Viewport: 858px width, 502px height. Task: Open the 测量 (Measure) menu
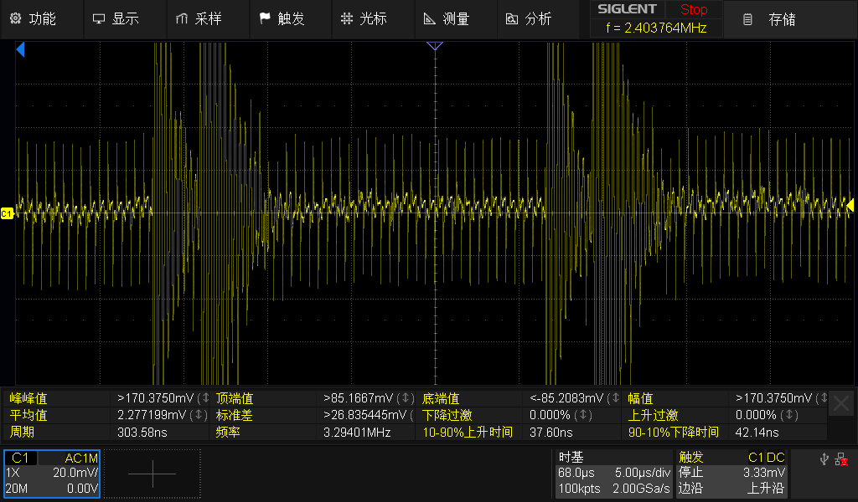point(447,19)
